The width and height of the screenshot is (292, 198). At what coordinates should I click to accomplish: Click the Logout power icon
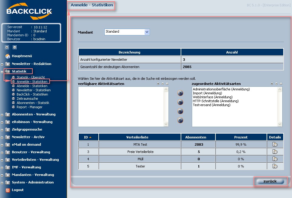(8, 190)
